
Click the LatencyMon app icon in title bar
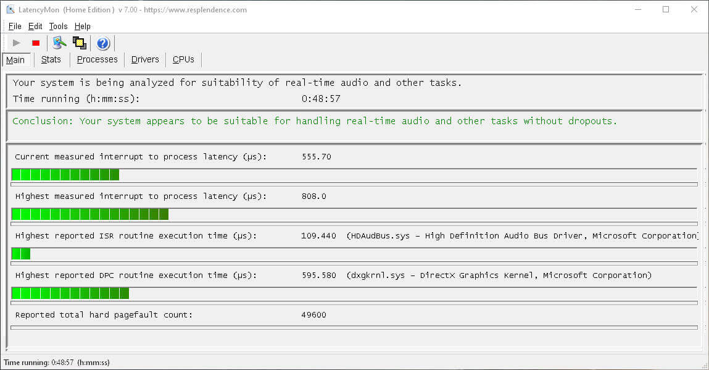click(10, 9)
